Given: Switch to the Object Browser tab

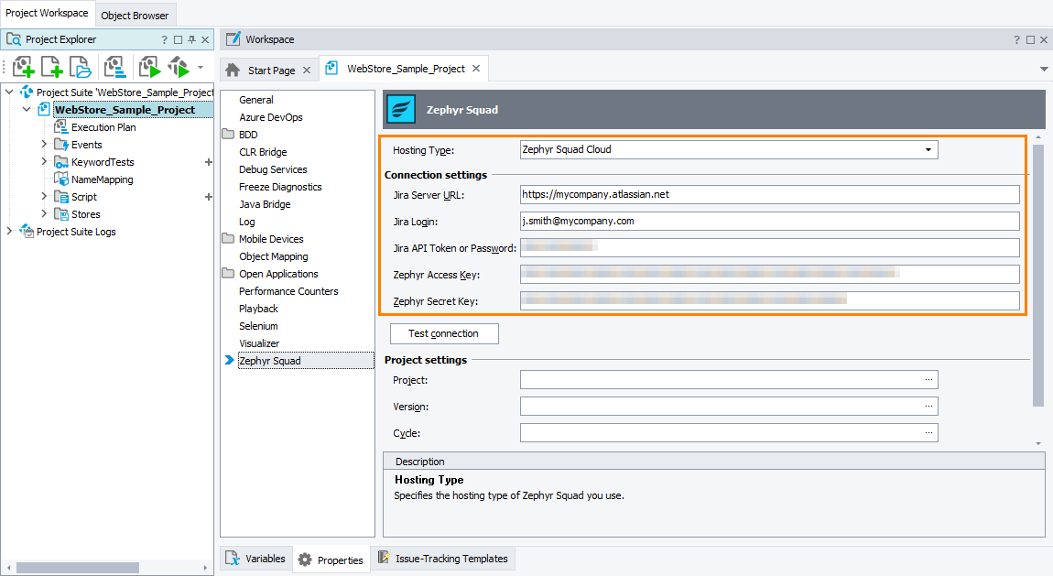Looking at the screenshot, I should pos(135,15).
